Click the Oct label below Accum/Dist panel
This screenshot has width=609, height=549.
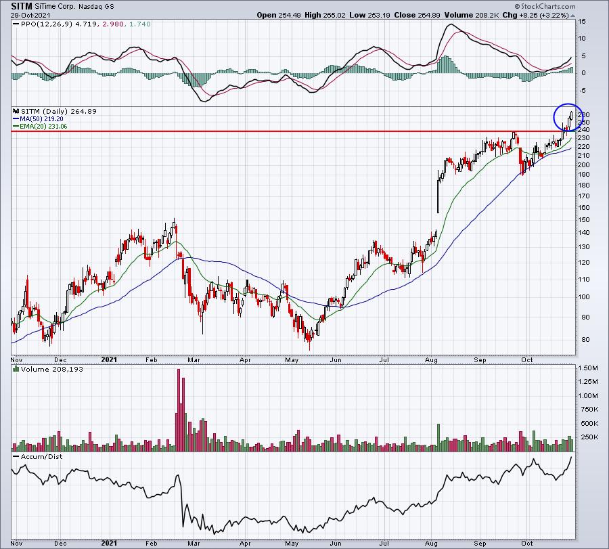[526, 543]
